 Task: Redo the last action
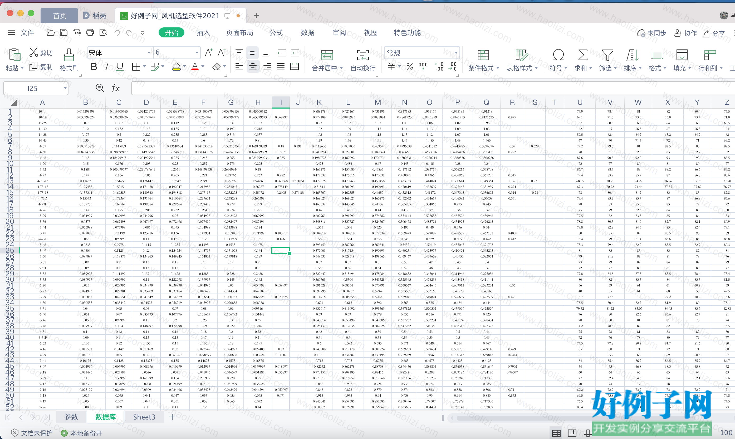pos(129,32)
